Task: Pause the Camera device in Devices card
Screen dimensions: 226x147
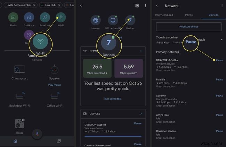Action: [138, 144]
